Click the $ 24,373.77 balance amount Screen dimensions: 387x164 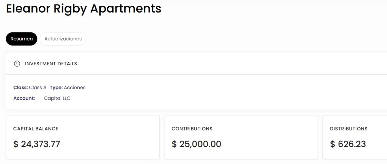click(x=37, y=144)
